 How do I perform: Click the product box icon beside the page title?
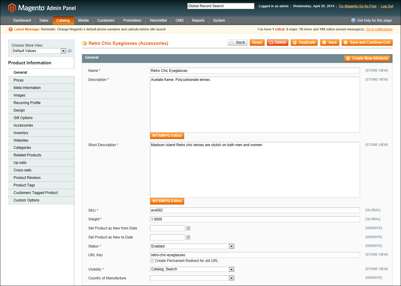[84, 43]
